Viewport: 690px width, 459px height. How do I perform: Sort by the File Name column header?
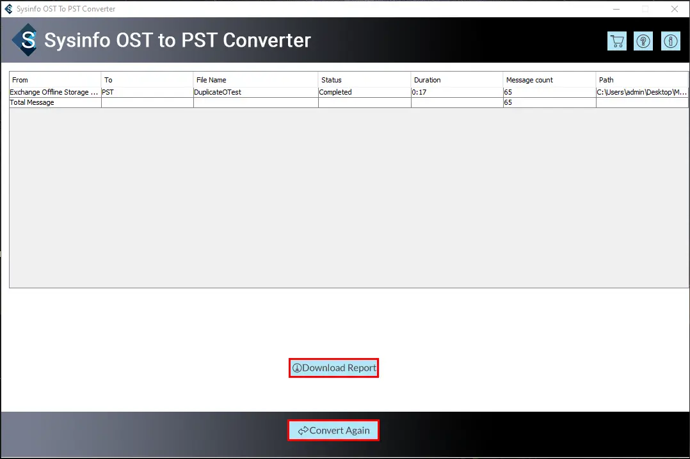255,79
